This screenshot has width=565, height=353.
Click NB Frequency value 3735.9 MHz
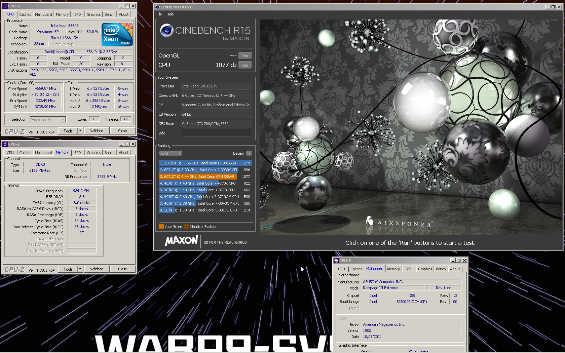click(x=107, y=176)
